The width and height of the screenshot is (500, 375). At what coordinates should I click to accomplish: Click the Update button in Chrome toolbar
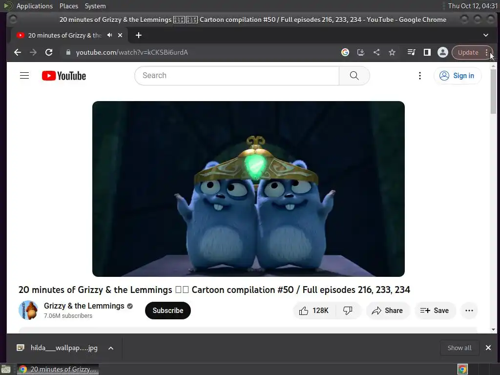tap(468, 53)
